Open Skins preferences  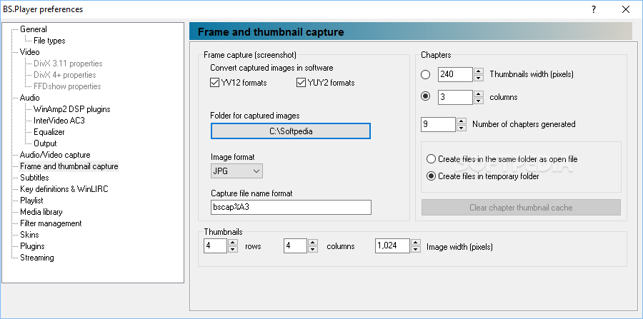click(x=29, y=235)
